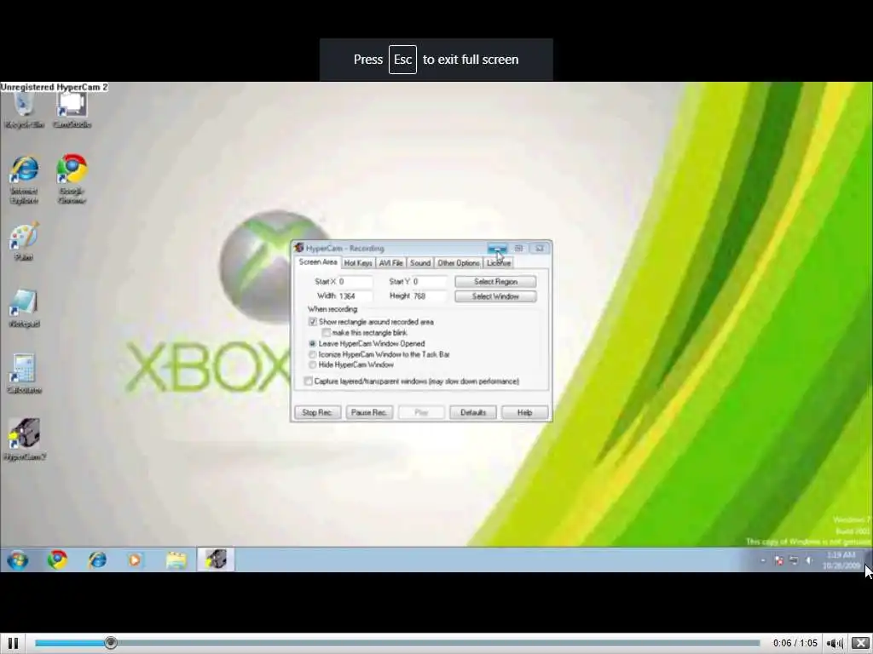
Task: Click the taskbar clock showing date
Action: [841, 560]
